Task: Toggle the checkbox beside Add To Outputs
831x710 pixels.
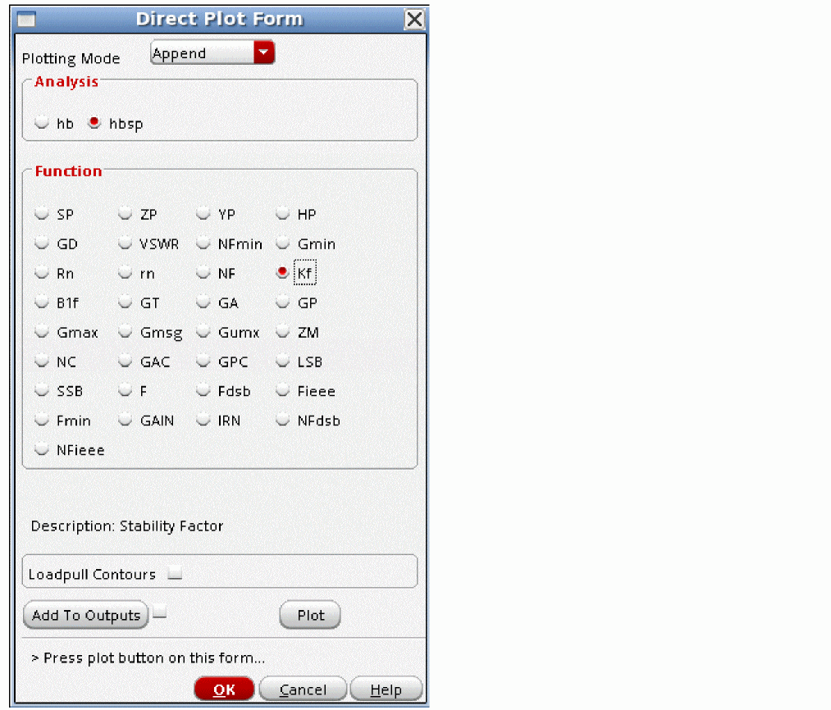Action: pyautogui.click(x=159, y=612)
